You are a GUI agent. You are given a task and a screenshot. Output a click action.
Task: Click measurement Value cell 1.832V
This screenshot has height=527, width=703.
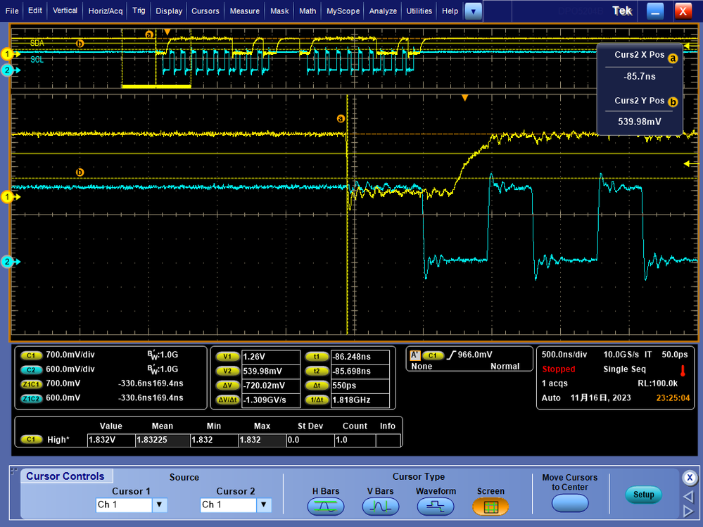pyautogui.click(x=110, y=440)
